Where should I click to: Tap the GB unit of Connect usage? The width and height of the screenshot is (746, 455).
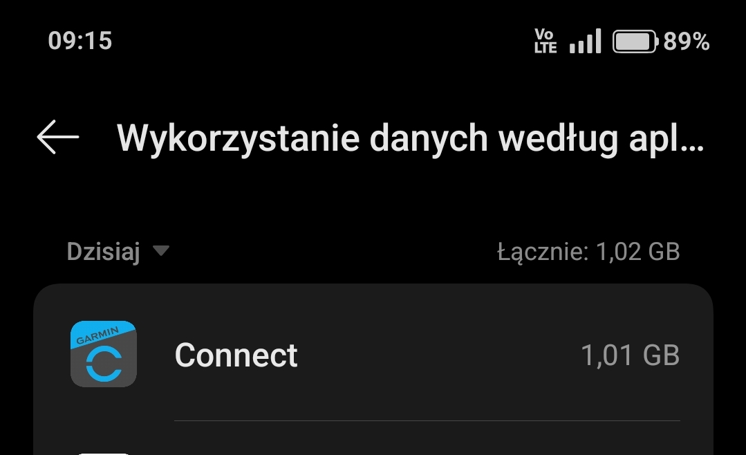662,355
